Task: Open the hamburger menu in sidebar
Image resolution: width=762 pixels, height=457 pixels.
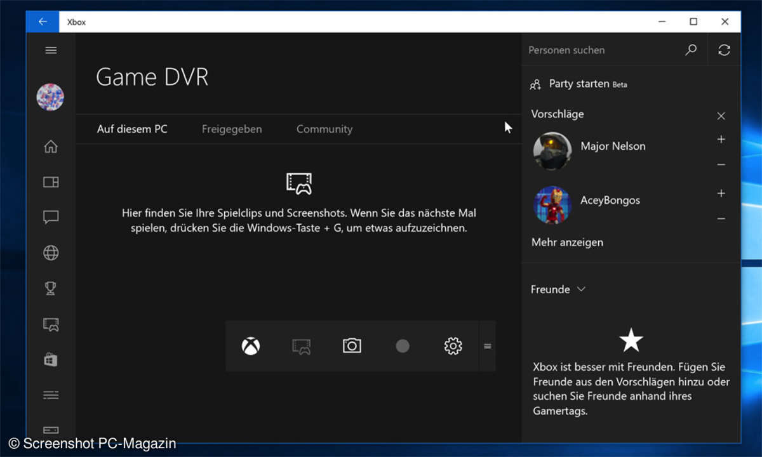Action: [51, 50]
